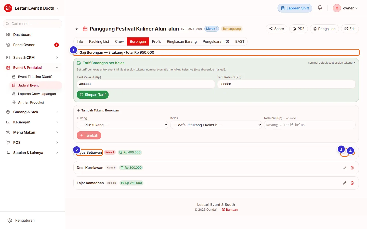Click the crown icon for Panel Owner
The width and height of the screenshot is (367, 229).
8,45
